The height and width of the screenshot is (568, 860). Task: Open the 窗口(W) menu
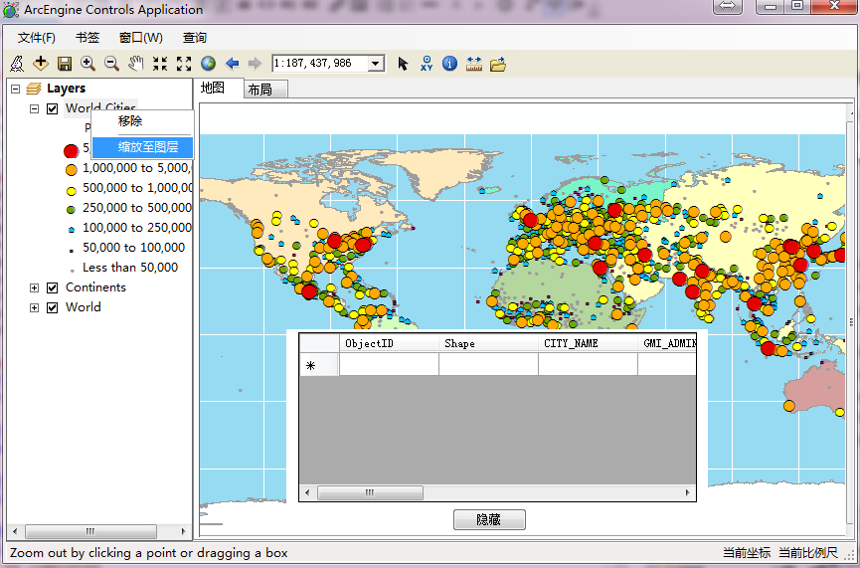pos(141,38)
